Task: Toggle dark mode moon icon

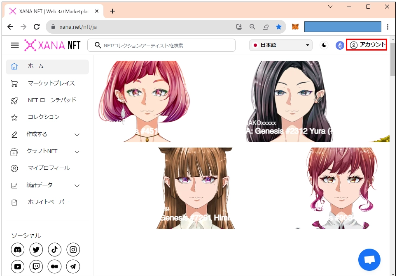Action: point(324,45)
